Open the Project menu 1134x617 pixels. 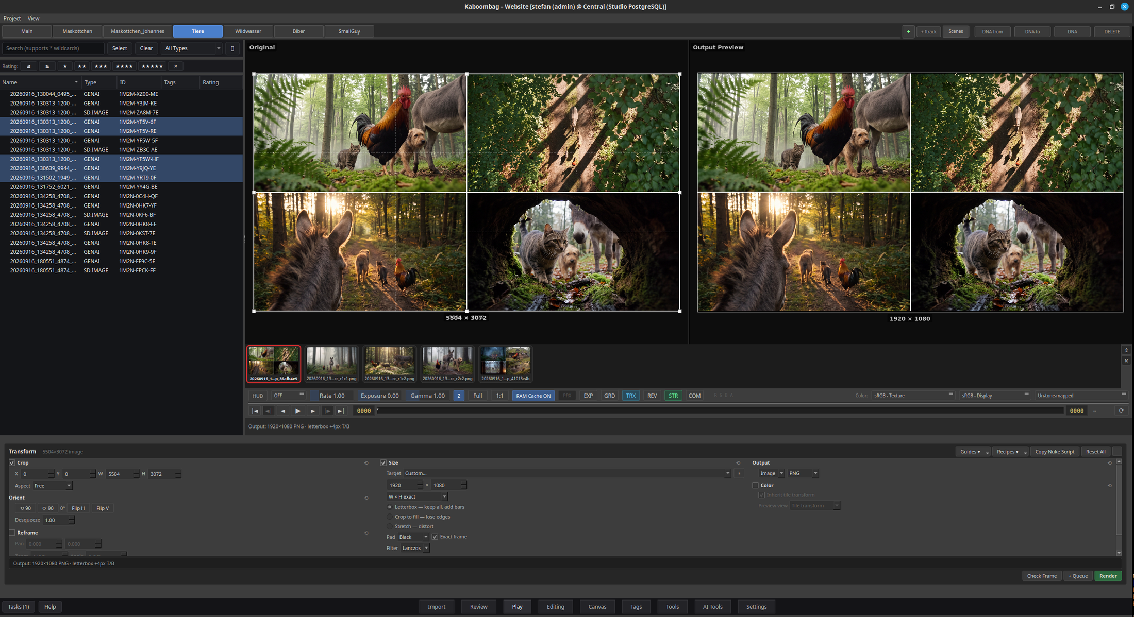tap(12, 18)
